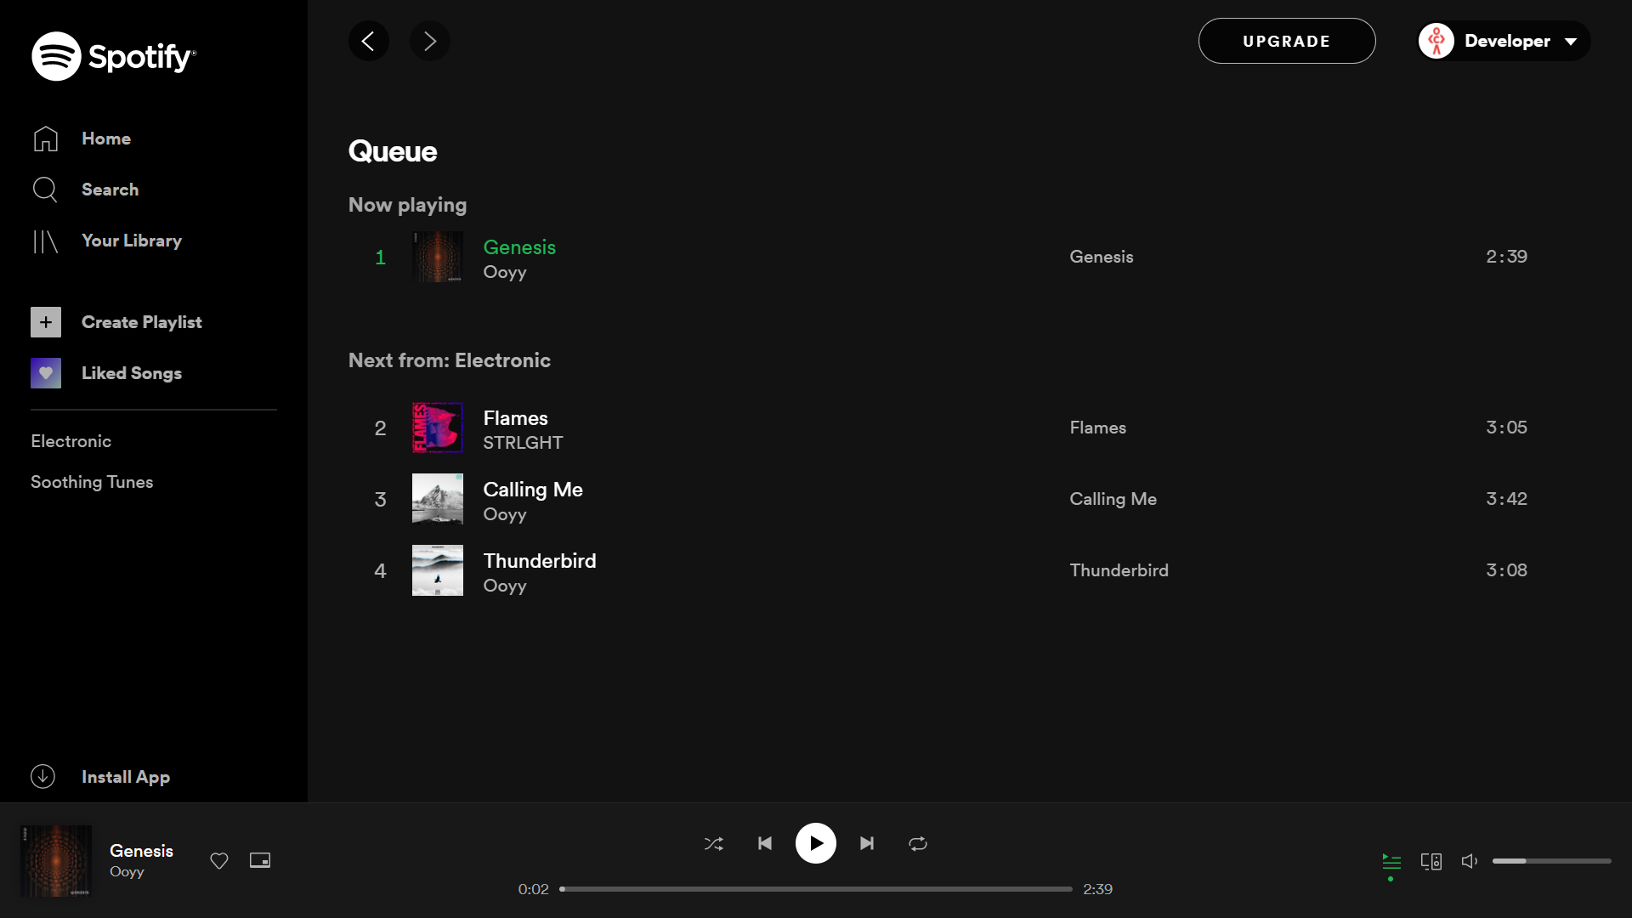1632x918 pixels.
Task: Navigate forward with the right arrow
Action: [430, 41]
